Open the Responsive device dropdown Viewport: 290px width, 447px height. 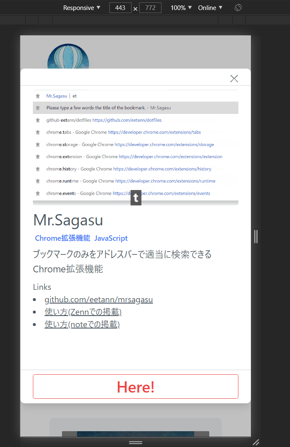(x=82, y=8)
